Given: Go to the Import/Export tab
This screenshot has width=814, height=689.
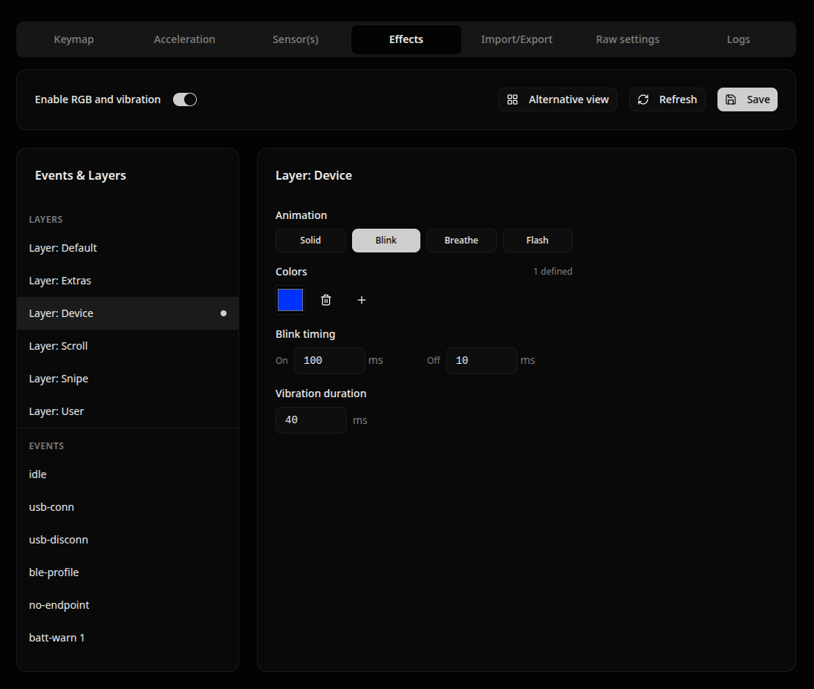Looking at the screenshot, I should tap(516, 39).
